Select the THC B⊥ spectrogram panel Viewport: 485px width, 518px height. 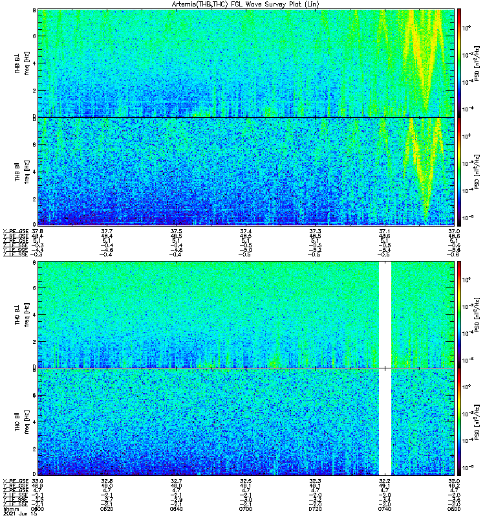tap(246, 315)
